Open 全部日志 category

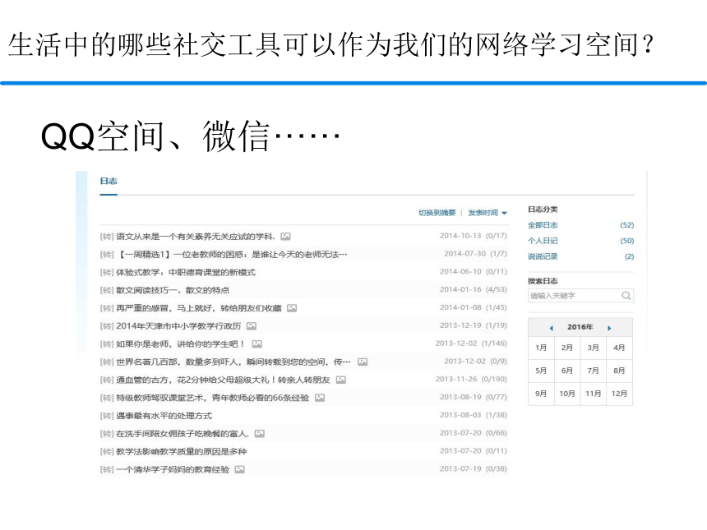click(543, 225)
